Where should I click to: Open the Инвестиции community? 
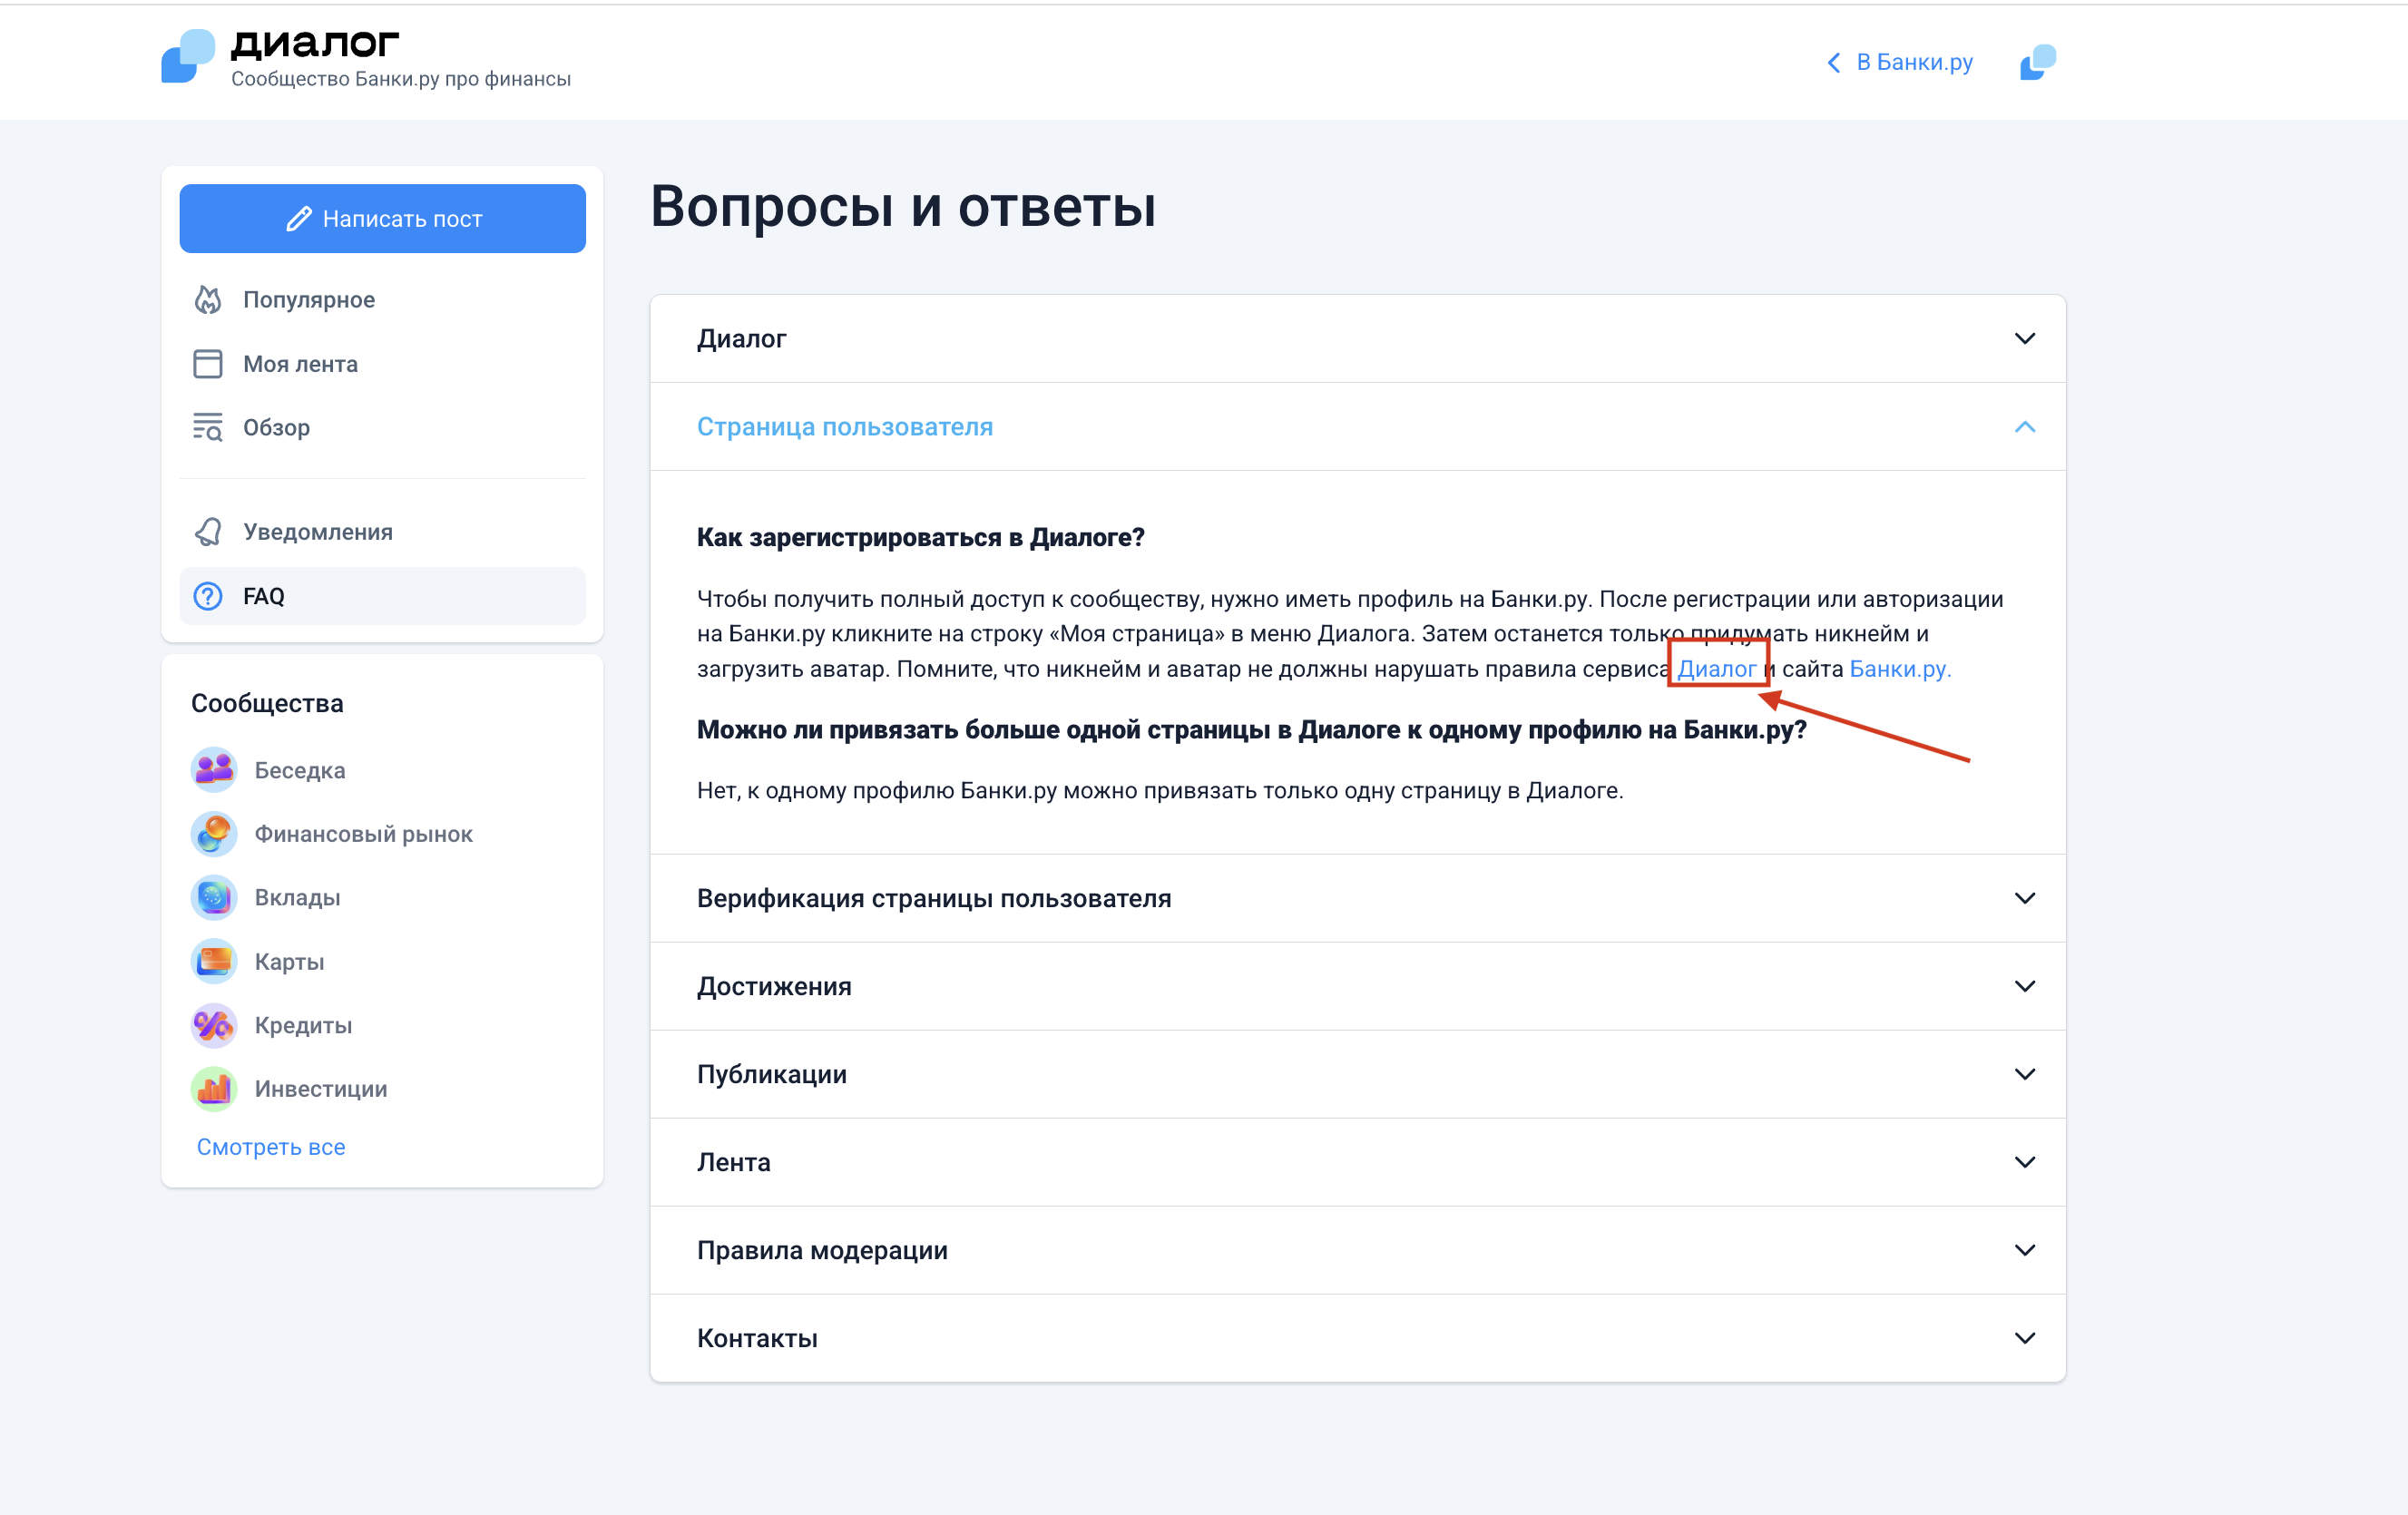point(321,1089)
